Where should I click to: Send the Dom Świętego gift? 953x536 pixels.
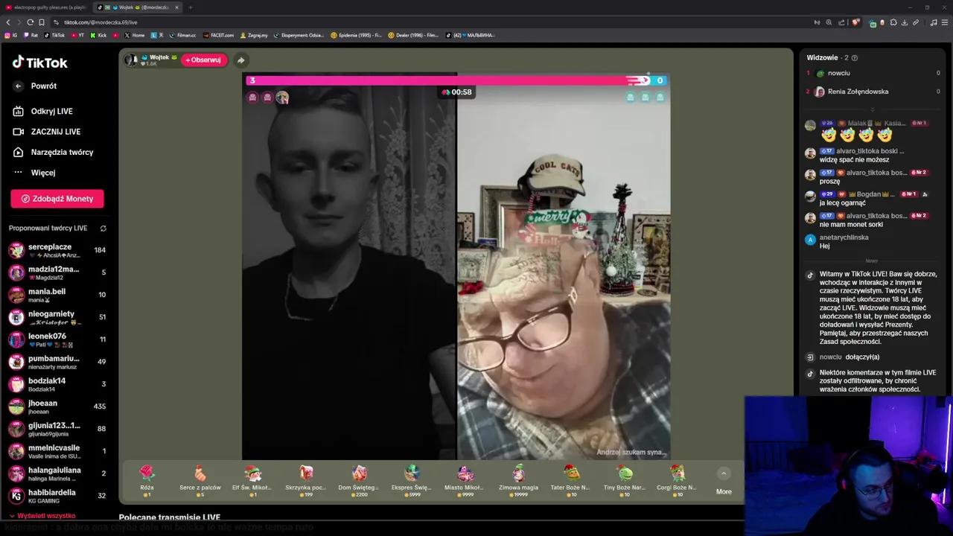[x=359, y=480]
